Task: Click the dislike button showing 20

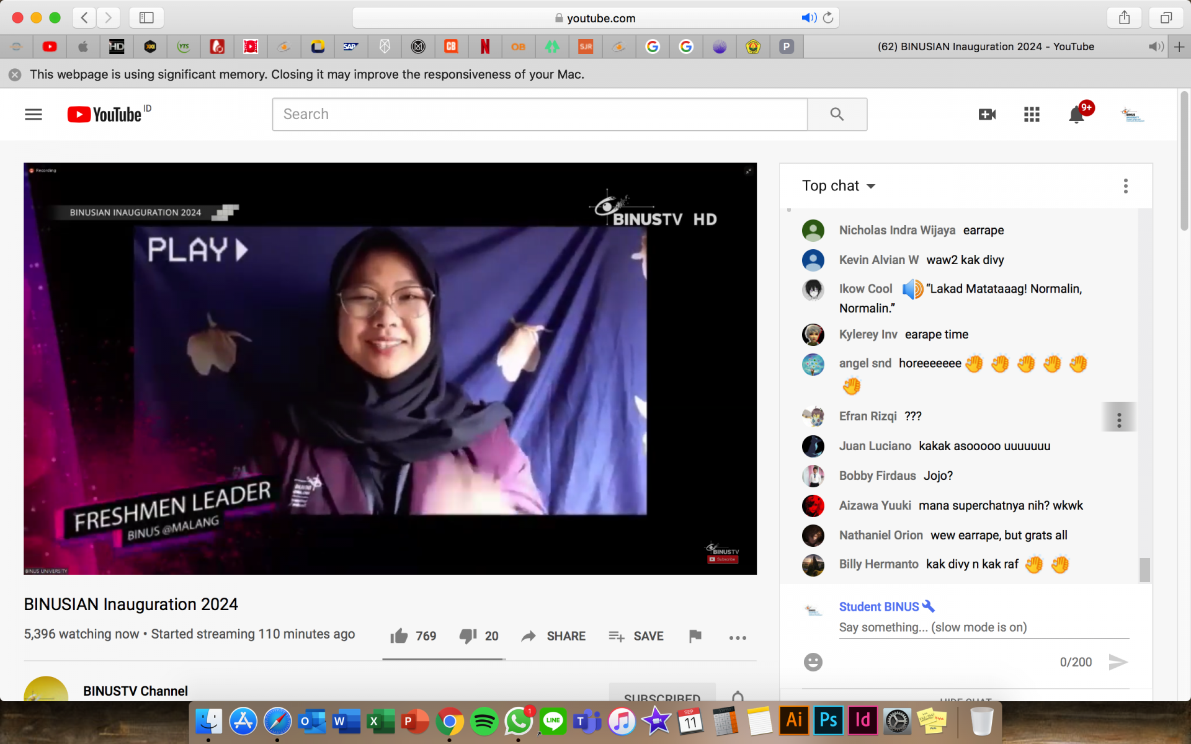Action: pyautogui.click(x=478, y=635)
